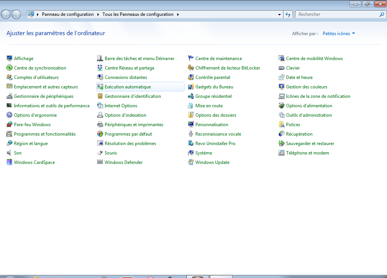
Task: Expand the address bar history dropdown arrow
Action: coord(280,14)
